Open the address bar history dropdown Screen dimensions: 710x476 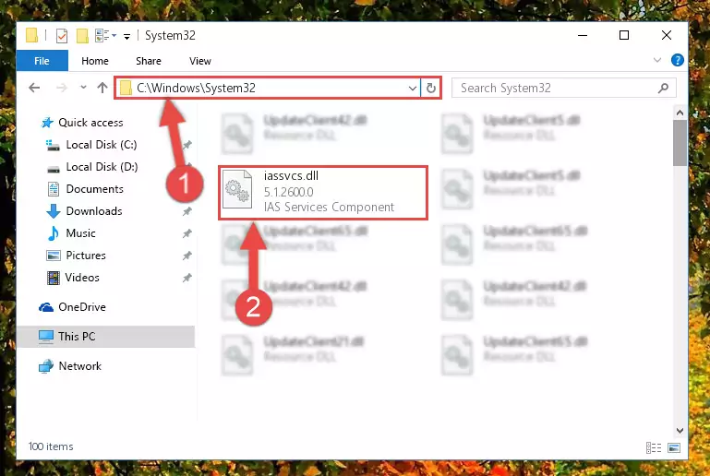413,89
